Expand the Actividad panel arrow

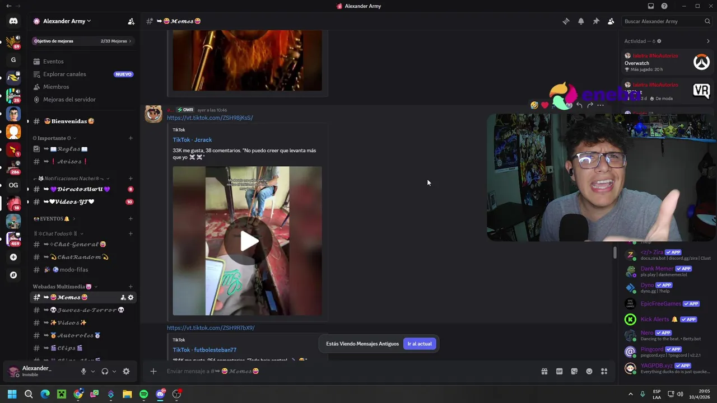(x=708, y=41)
